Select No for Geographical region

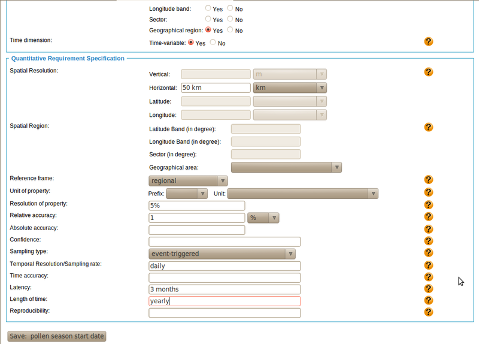click(230, 30)
